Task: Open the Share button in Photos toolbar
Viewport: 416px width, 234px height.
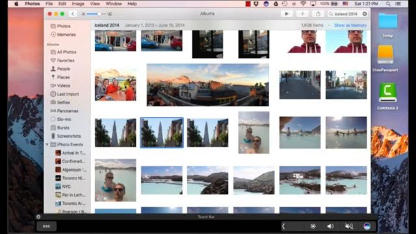Action: [318, 14]
